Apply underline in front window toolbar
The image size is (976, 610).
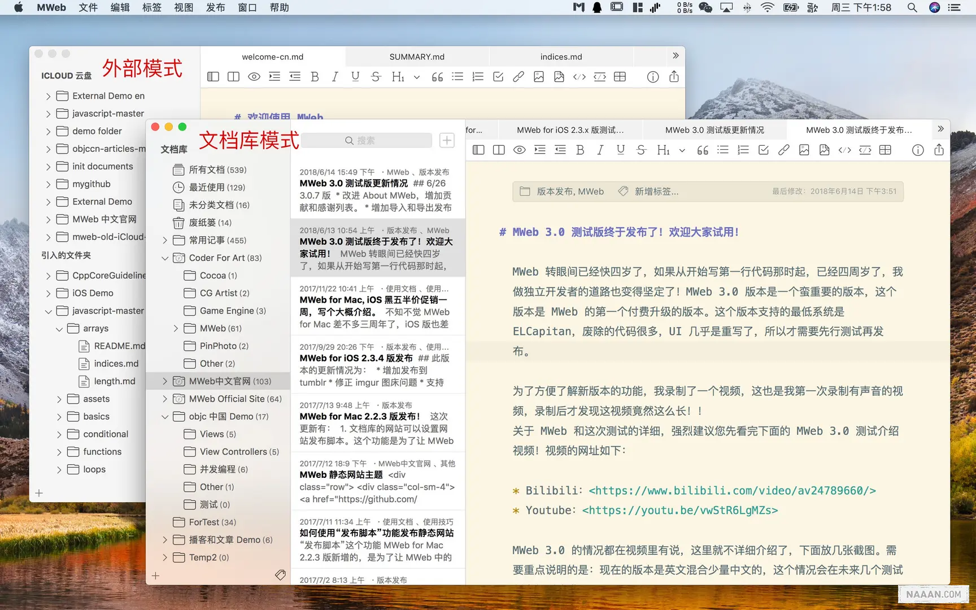(x=621, y=150)
